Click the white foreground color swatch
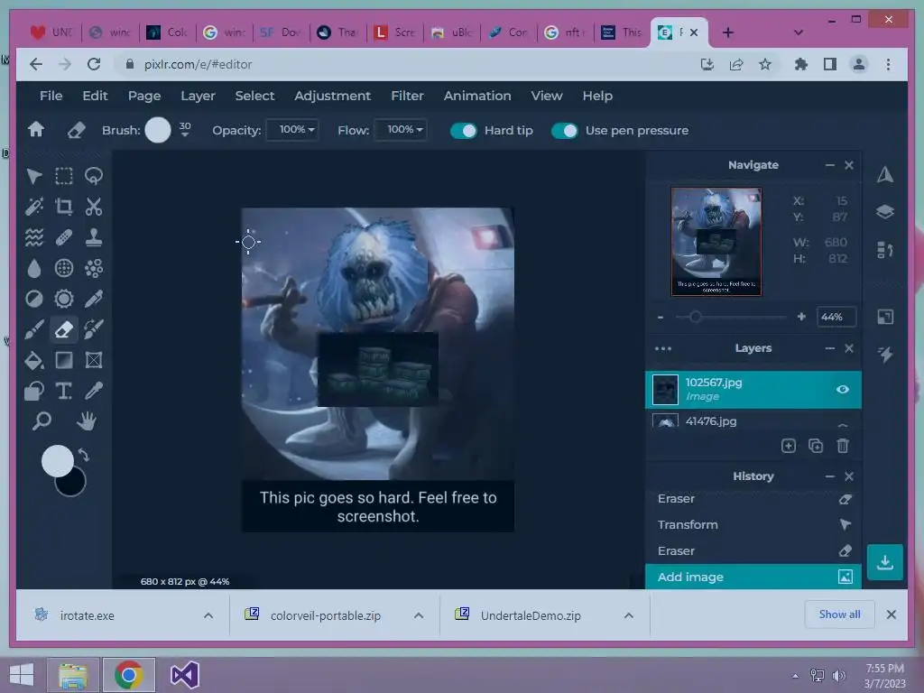Image resolution: width=924 pixels, height=693 pixels. click(57, 461)
